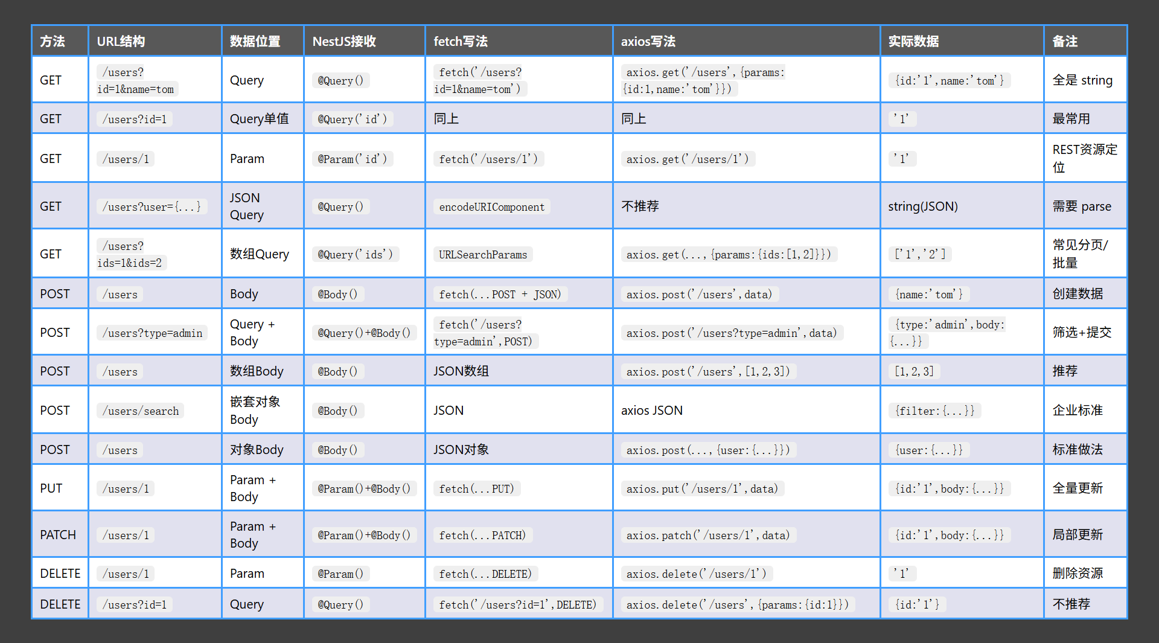Click axios.delete('/users/1') cell

[747, 574]
